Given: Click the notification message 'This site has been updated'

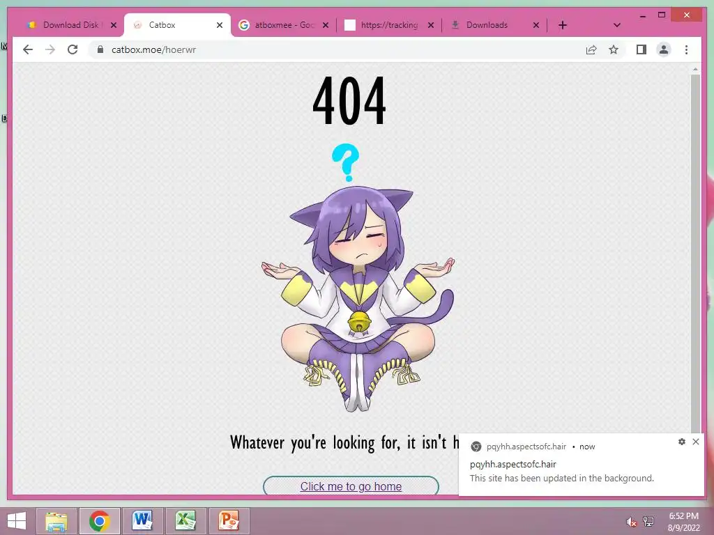Looking at the screenshot, I should [561, 478].
